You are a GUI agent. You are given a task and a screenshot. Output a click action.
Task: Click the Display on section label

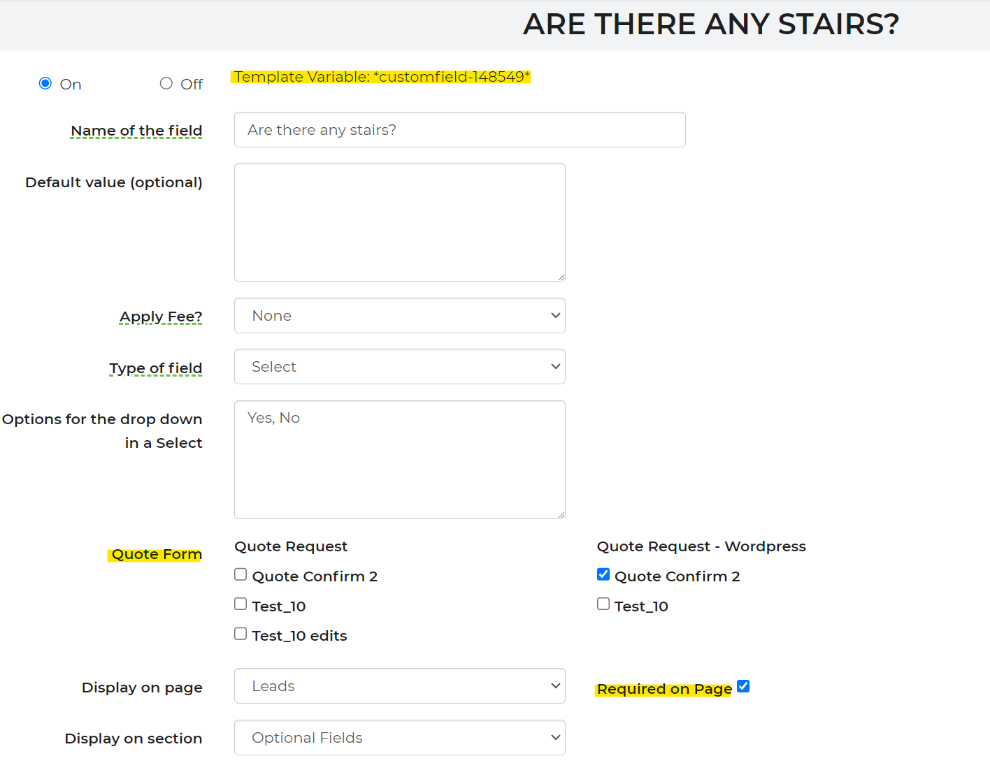(x=134, y=739)
